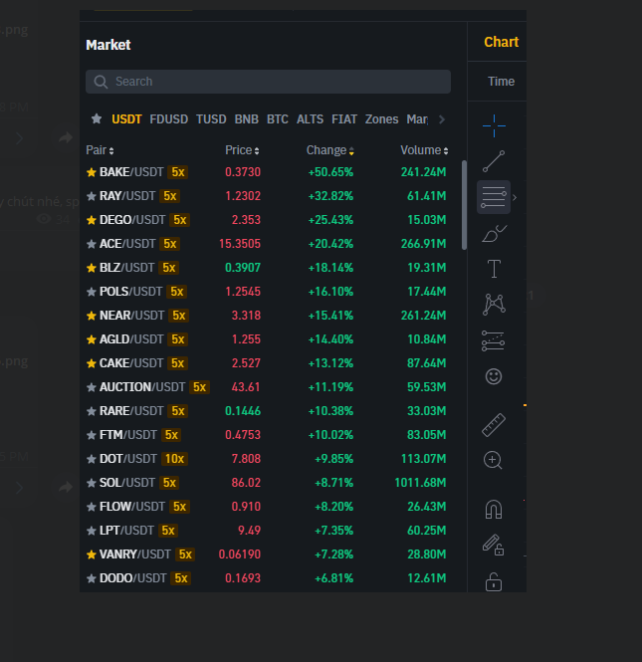The width and height of the screenshot is (642, 662).
Task: Open the Zones market tab
Action: (x=381, y=119)
